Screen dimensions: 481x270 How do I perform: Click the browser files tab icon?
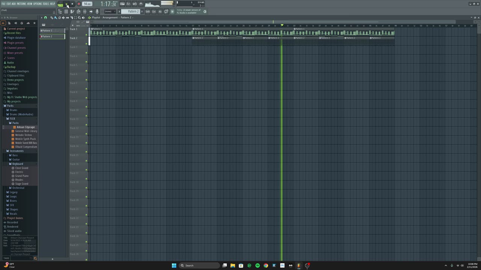click(9, 23)
